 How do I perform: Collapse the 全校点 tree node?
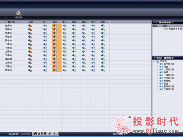pyautogui.click(x=154, y=61)
